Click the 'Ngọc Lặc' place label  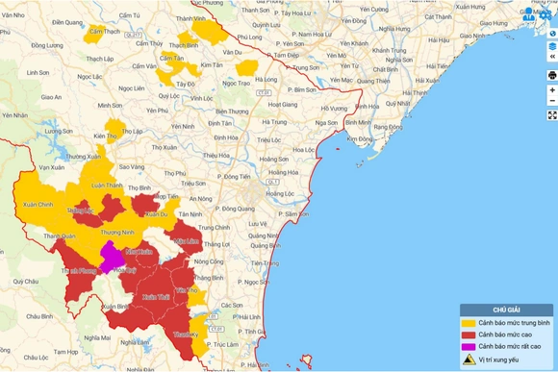pyautogui.click(x=89, y=77)
